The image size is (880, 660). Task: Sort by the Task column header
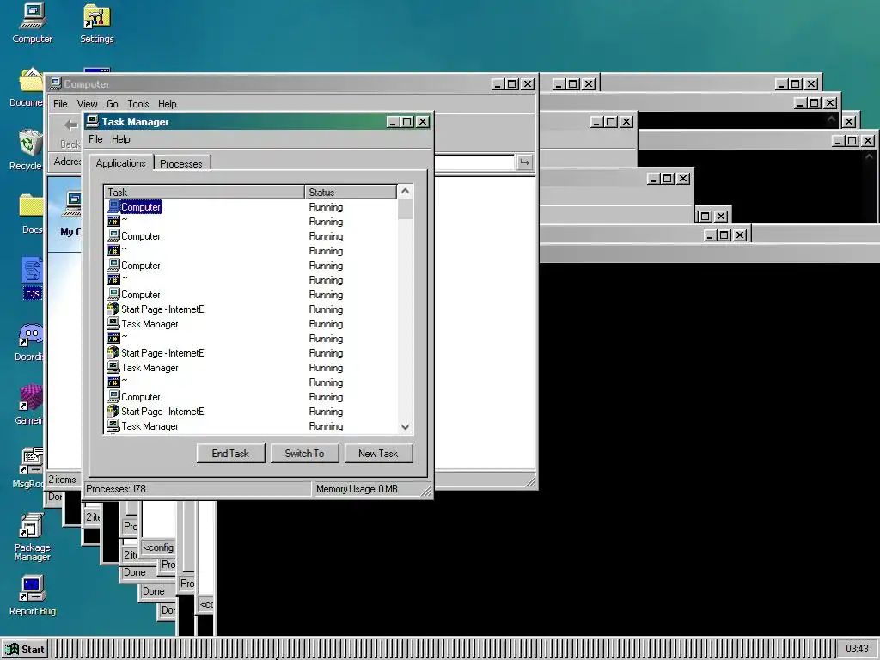click(205, 192)
